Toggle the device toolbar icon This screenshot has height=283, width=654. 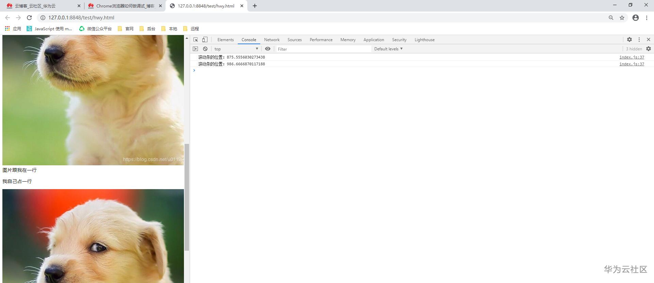click(x=205, y=40)
